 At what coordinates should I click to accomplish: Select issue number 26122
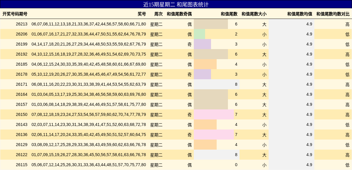tap(22, 155)
